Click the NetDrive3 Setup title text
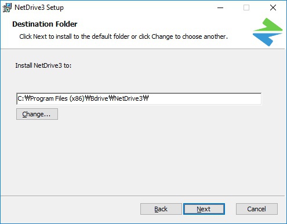 coord(39,8)
